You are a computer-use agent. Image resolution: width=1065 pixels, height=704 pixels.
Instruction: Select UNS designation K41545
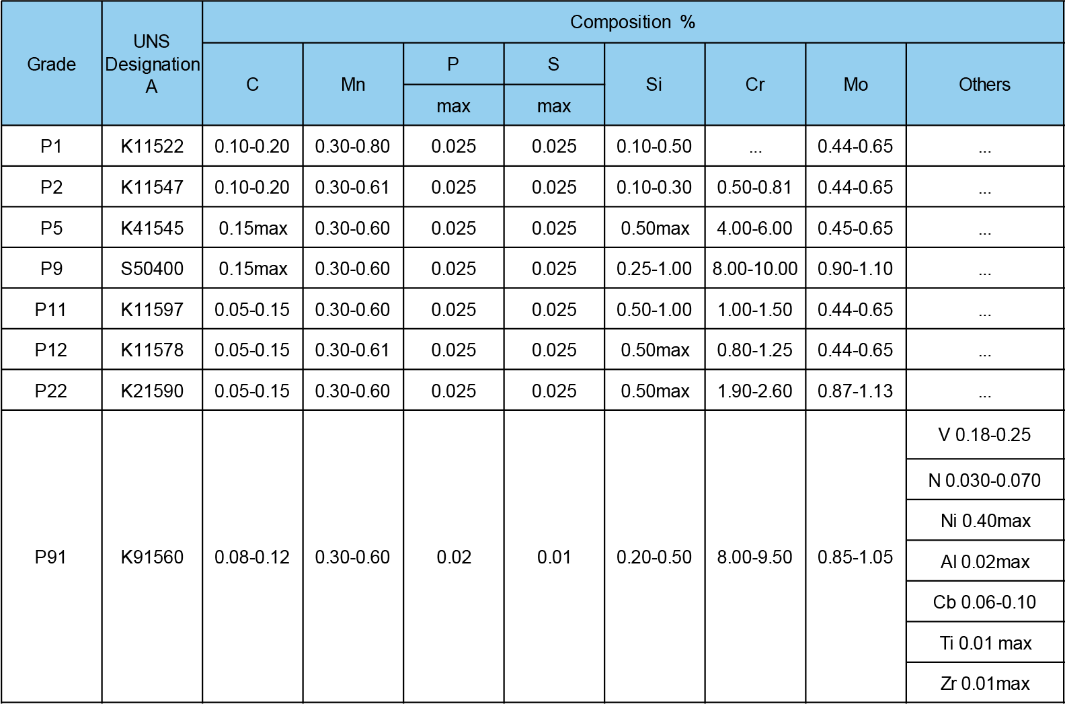tap(152, 228)
